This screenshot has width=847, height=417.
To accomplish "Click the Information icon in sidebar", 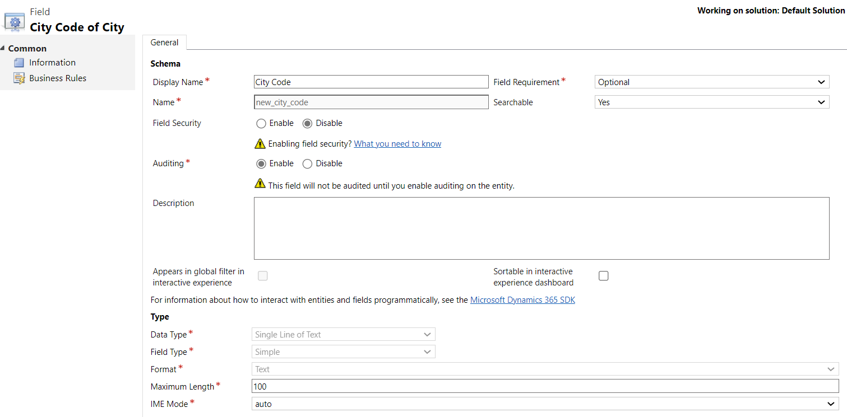I will (x=19, y=63).
